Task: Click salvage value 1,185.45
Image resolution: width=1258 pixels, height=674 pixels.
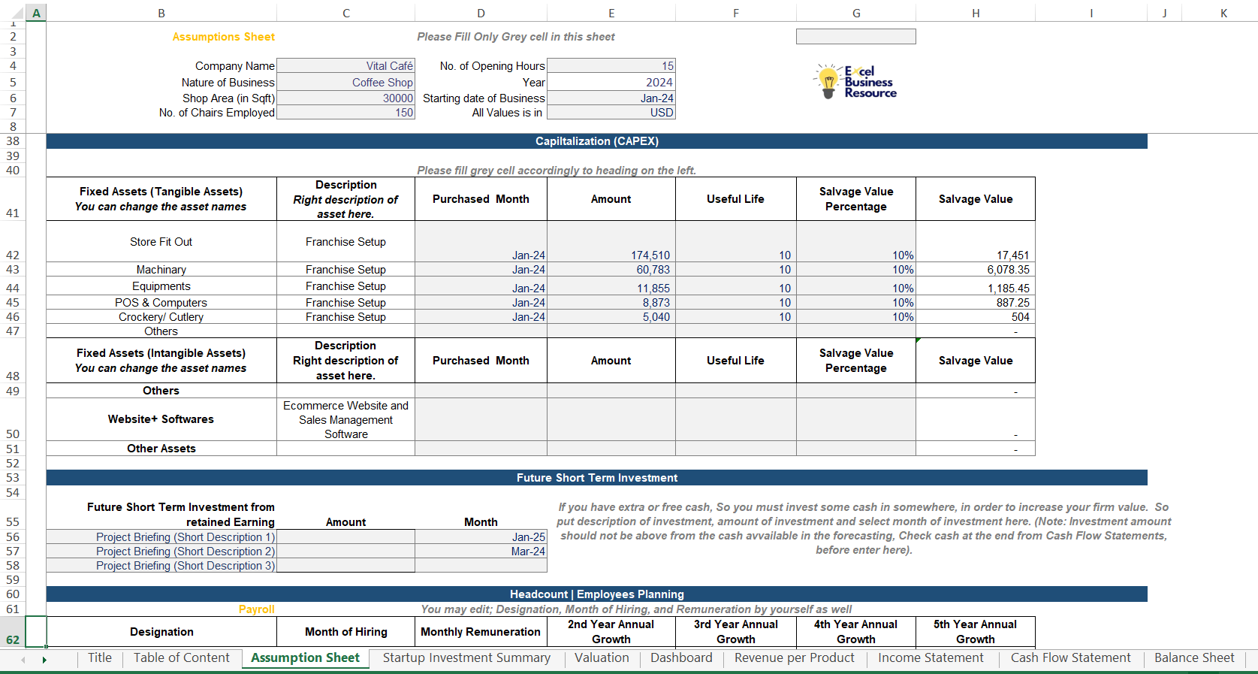Action: (976, 286)
